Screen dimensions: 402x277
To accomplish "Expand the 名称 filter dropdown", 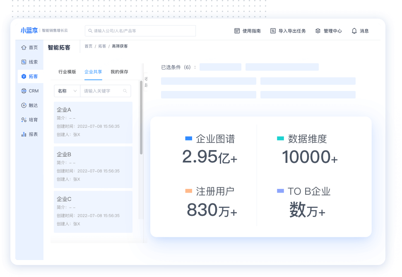I will (x=67, y=91).
